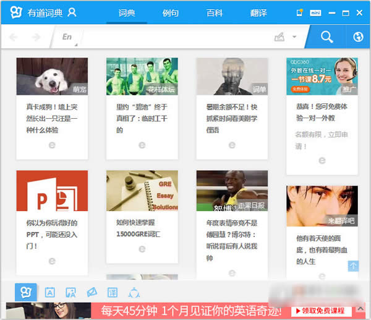Switch to mini window mode
This screenshot has height=320, width=371.
pos(315,12)
